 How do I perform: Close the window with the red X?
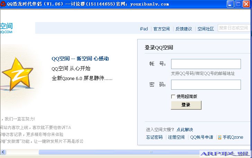point(246,4)
